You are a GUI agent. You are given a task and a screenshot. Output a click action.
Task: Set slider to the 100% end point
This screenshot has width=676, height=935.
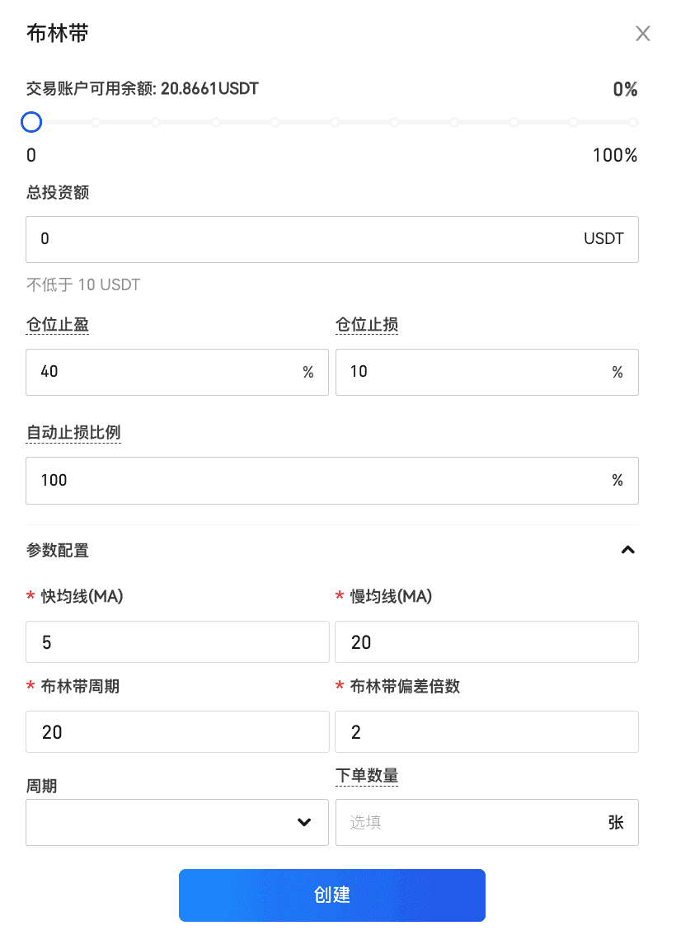point(633,123)
